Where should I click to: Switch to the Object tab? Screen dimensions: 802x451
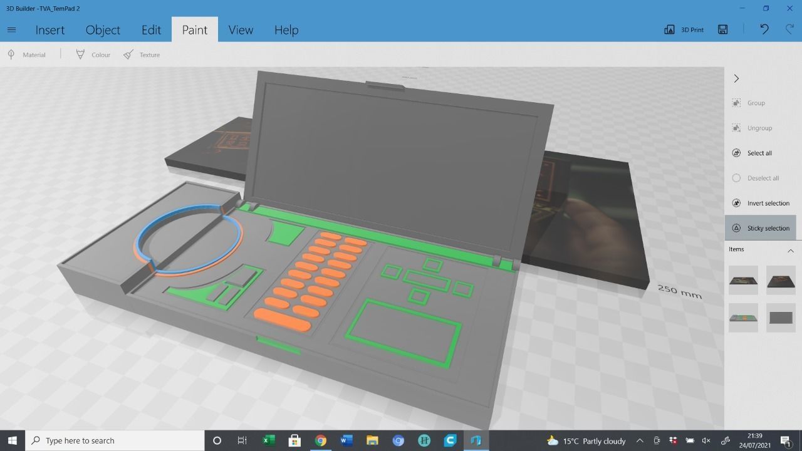[x=103, y=29]
